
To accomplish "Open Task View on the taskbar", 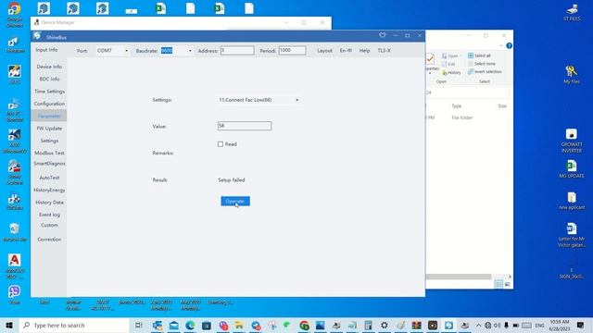I will pyautogui.click(x=138, y=325).
